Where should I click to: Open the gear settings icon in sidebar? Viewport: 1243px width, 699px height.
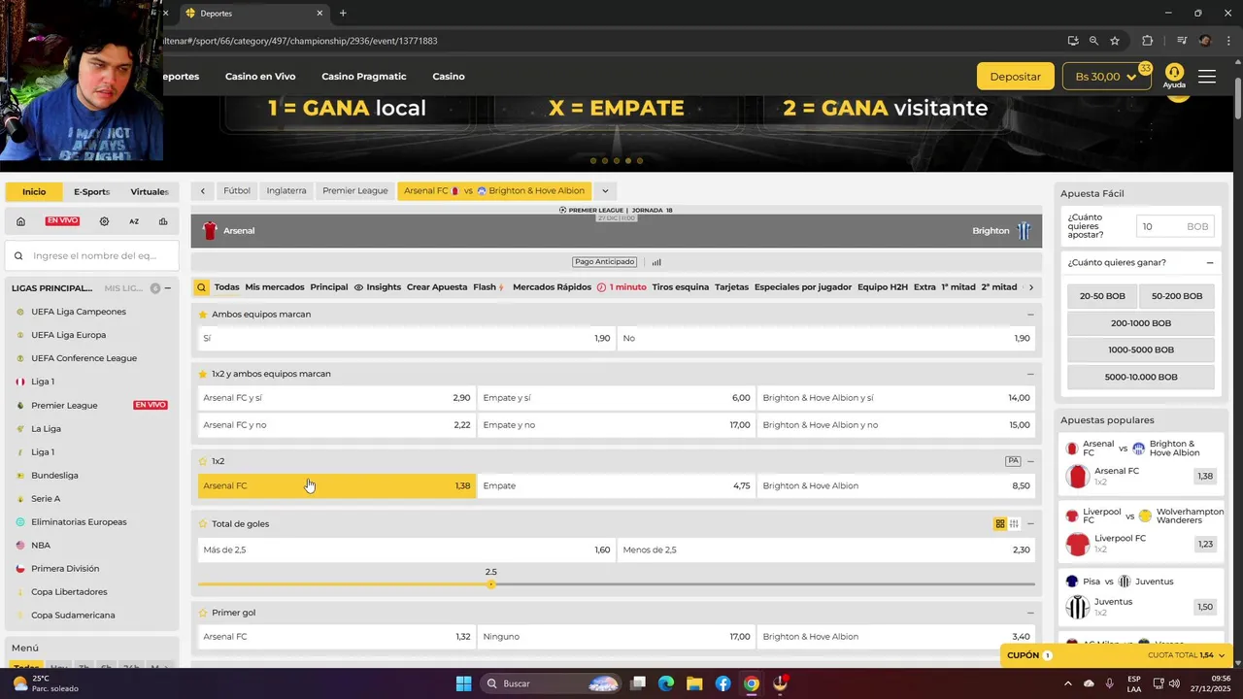click(x=104, y=221)
